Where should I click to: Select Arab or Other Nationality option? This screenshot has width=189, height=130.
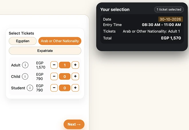click(x=60, y=41)
